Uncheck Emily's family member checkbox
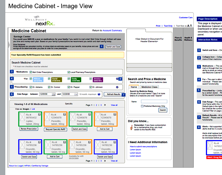222x175 pixels. tap(69, 79)
